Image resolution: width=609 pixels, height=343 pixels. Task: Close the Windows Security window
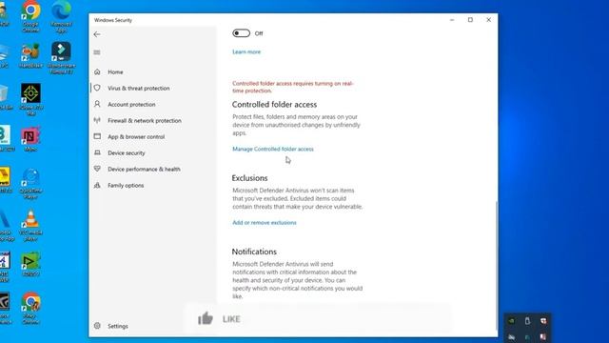[x=488, y=20]
